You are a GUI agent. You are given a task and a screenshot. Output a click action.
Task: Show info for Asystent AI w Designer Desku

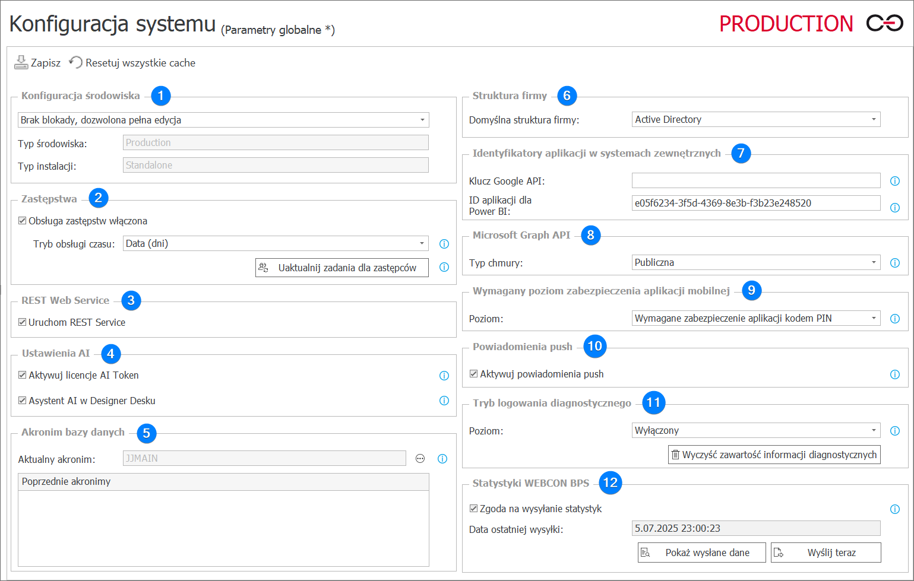coord(444,401)
